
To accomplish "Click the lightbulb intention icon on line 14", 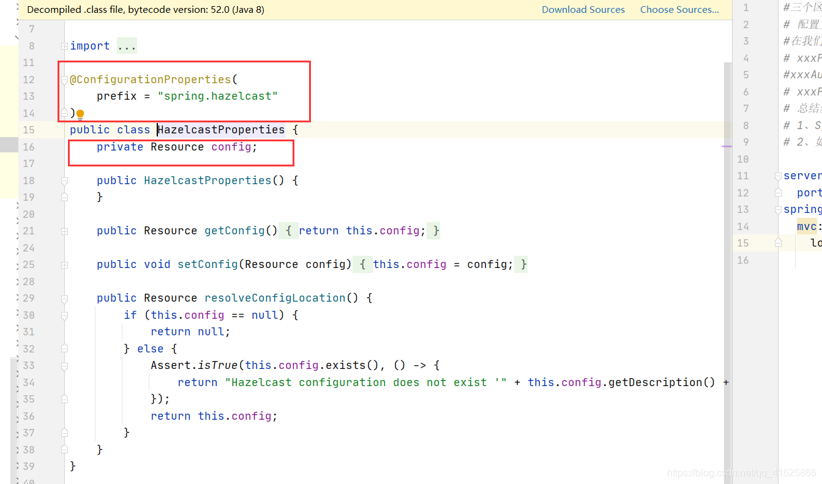I will [80, 114].
